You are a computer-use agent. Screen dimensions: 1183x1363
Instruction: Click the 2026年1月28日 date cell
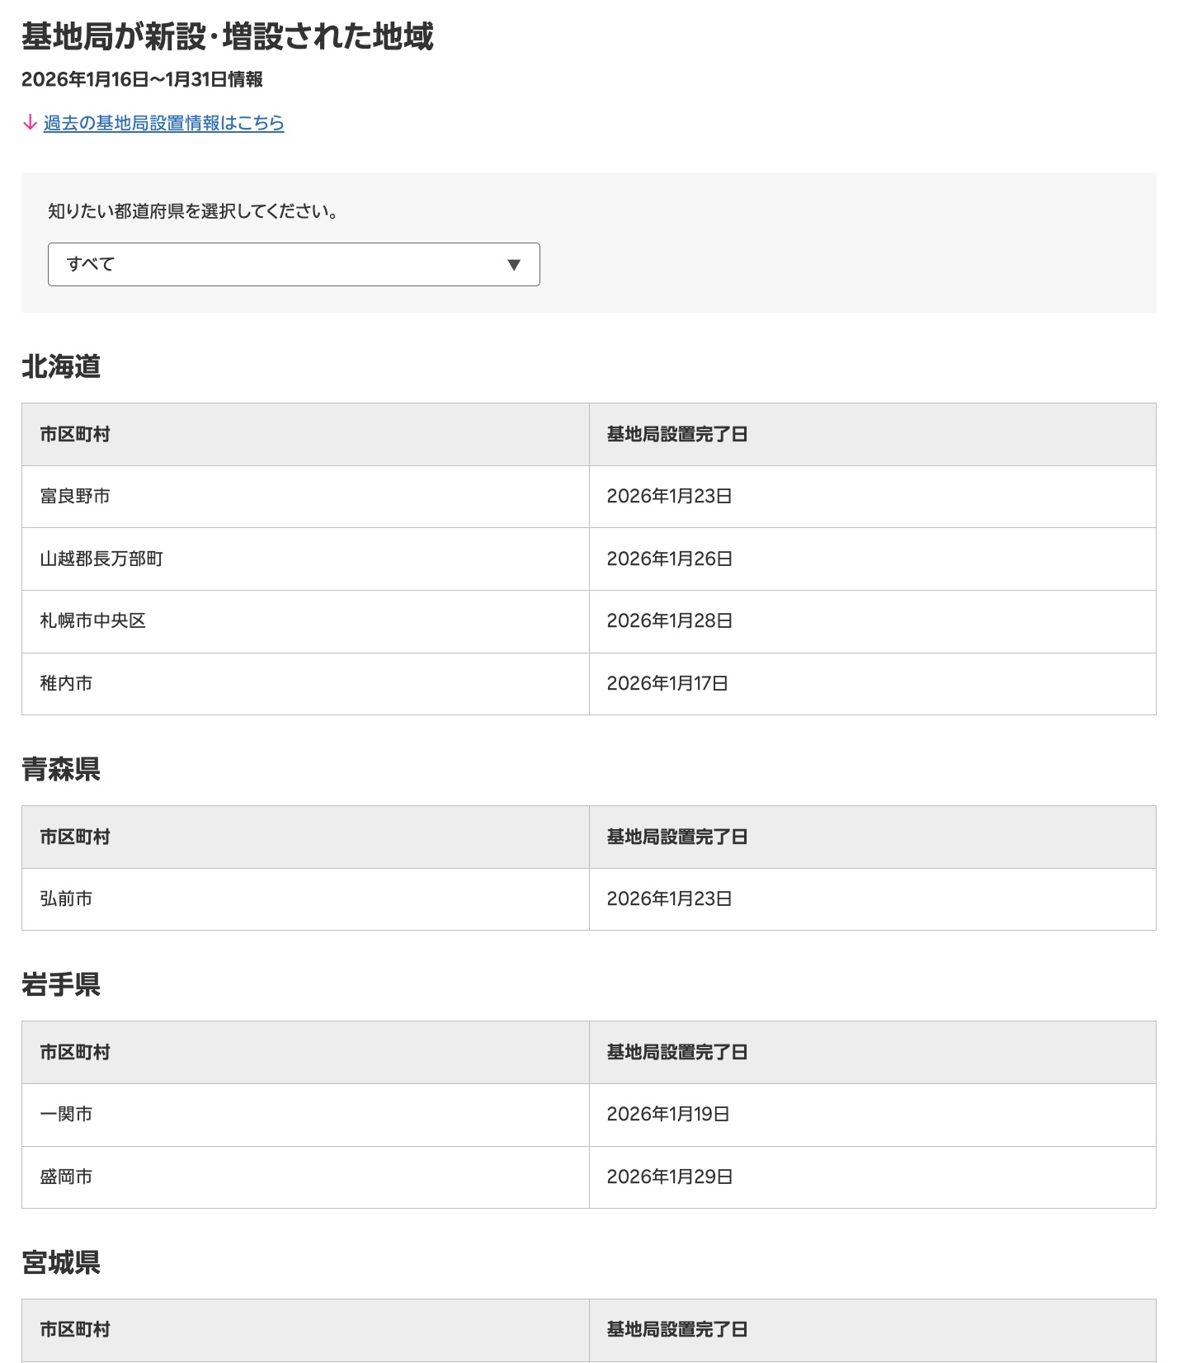point(873,621)
